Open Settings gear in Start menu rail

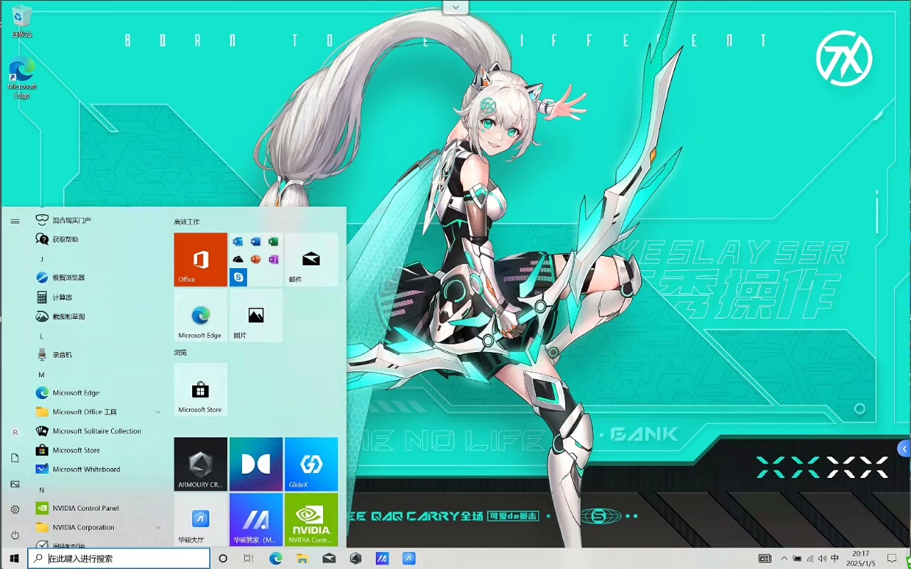pos(15,510)
